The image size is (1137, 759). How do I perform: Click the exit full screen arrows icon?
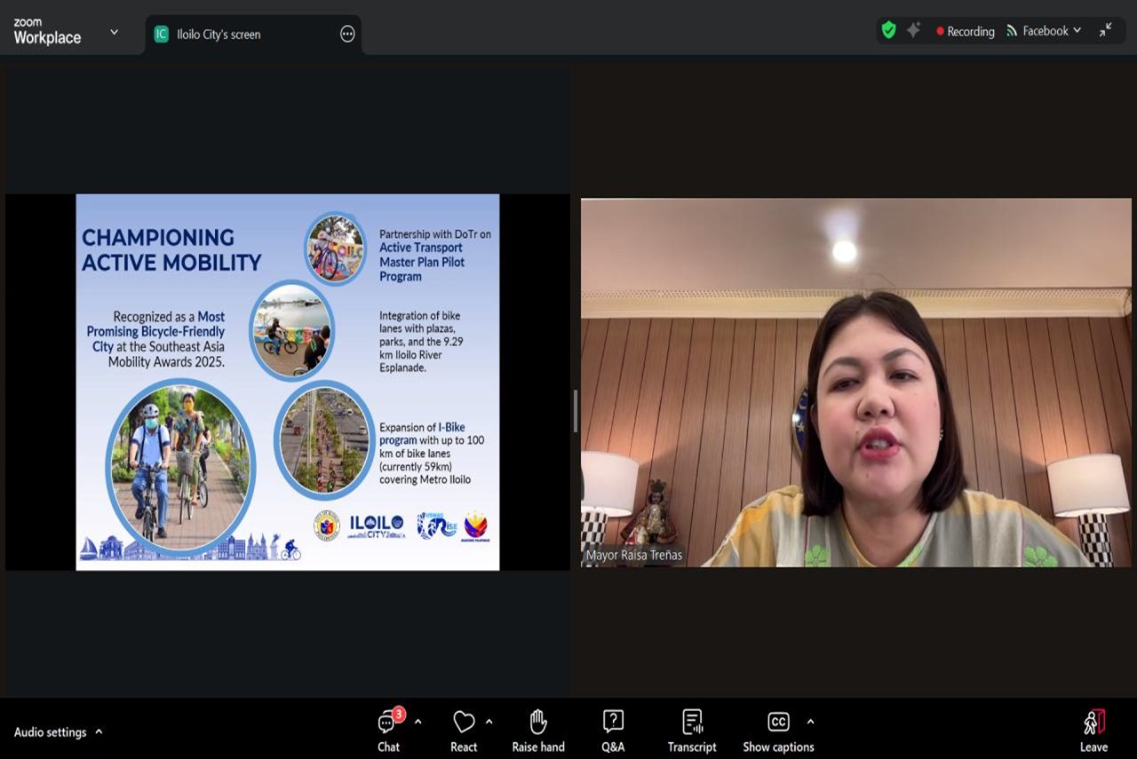pos(1105,30)
